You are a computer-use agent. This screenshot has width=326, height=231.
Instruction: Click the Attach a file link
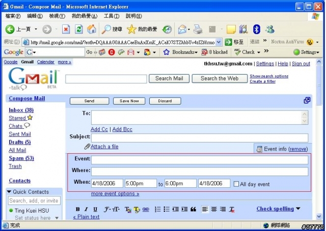104,147
